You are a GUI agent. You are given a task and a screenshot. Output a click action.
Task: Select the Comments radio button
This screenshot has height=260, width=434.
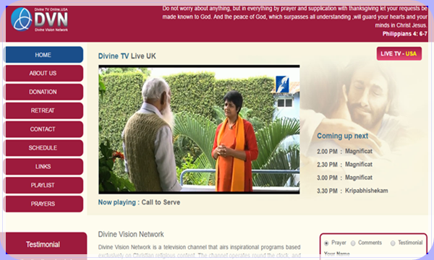click(353, 243)
